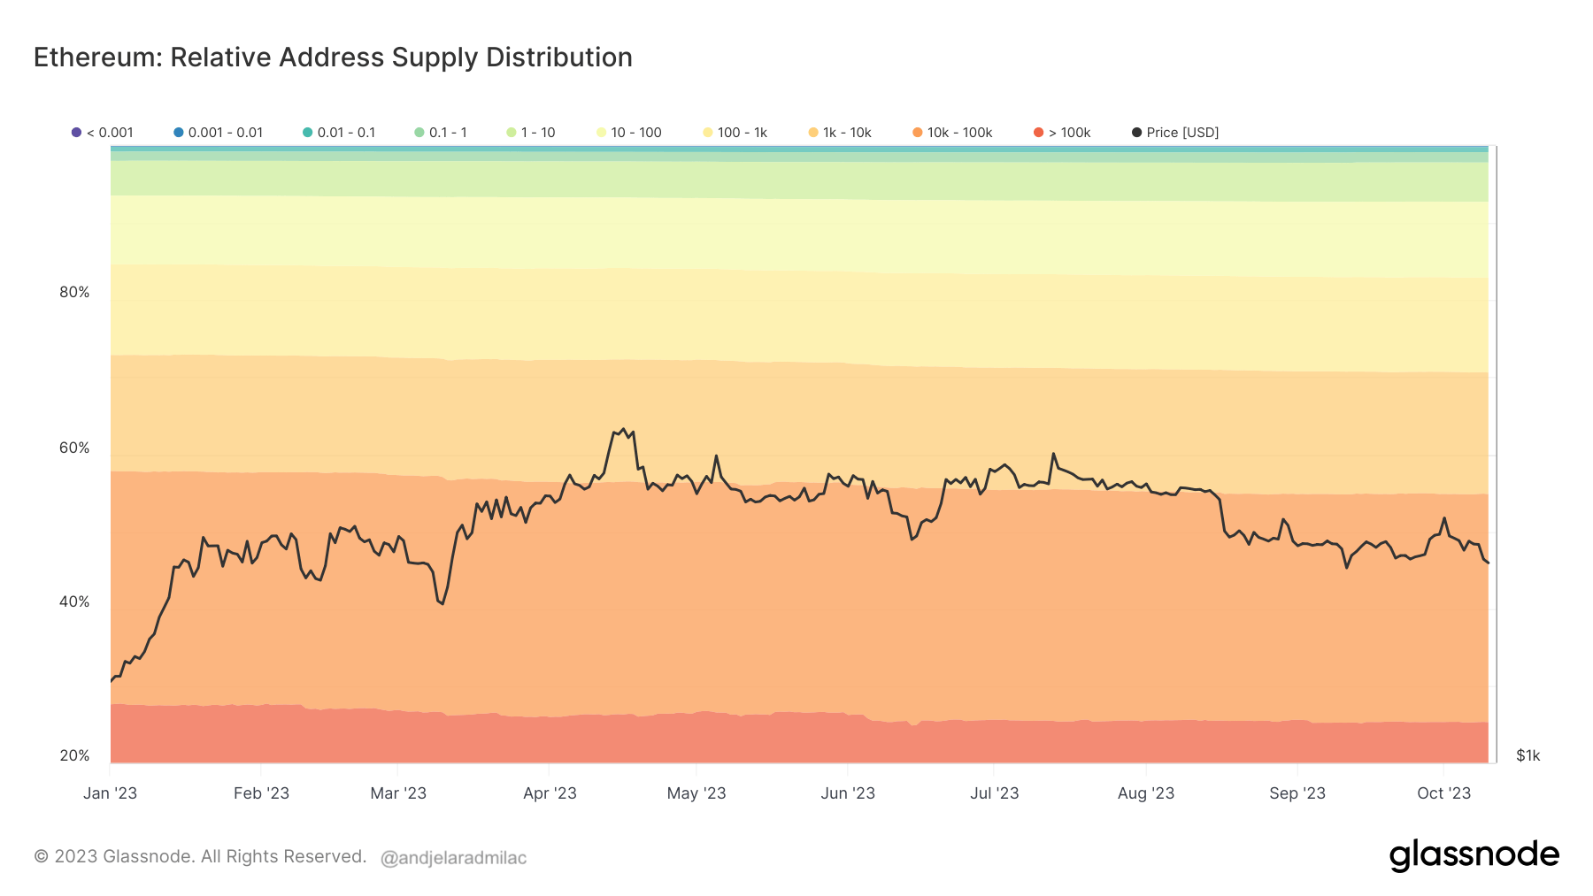The height and width of the screenshot is (896, 1593).
Task: Click the "Feb '23" x-axis label
Action: coord(261,793)
